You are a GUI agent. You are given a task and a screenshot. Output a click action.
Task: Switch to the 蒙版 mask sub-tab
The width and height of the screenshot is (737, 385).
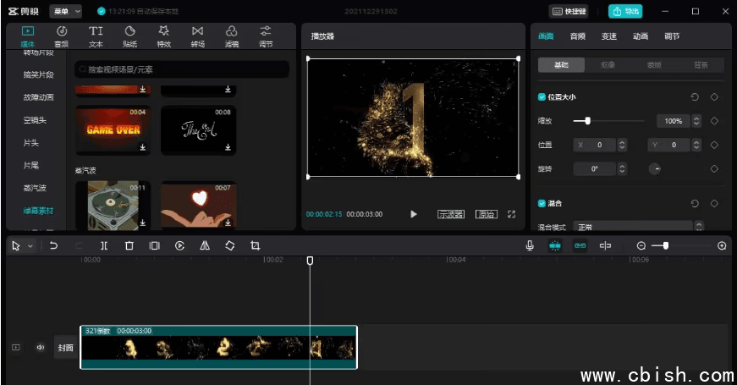pos(654,64)
